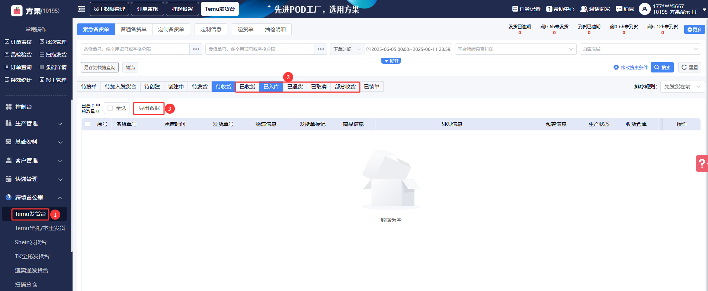This screenshot has width=708, height=291.
Task: Click 修改搜索条件 gear icon
Action: (x=616, y=67)
